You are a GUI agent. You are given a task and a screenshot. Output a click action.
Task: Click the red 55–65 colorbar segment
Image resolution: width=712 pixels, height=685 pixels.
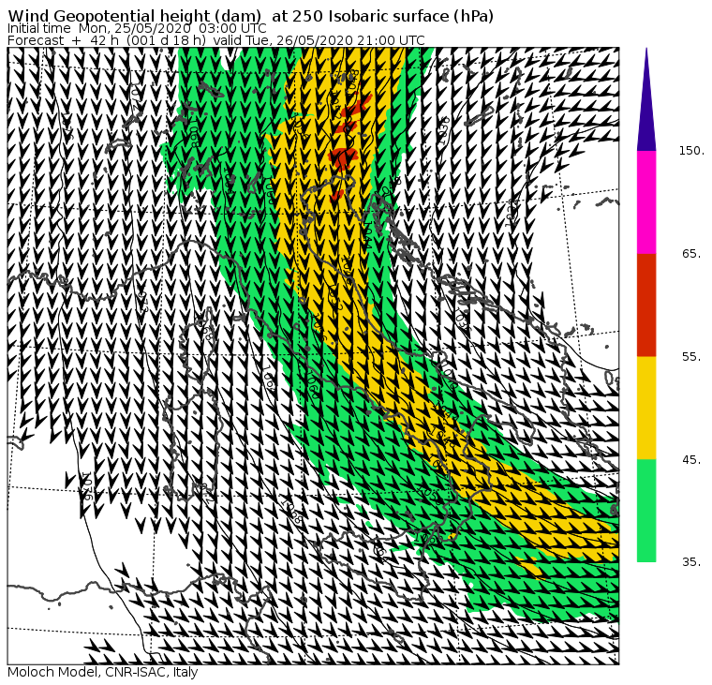[x=646, y=305]
